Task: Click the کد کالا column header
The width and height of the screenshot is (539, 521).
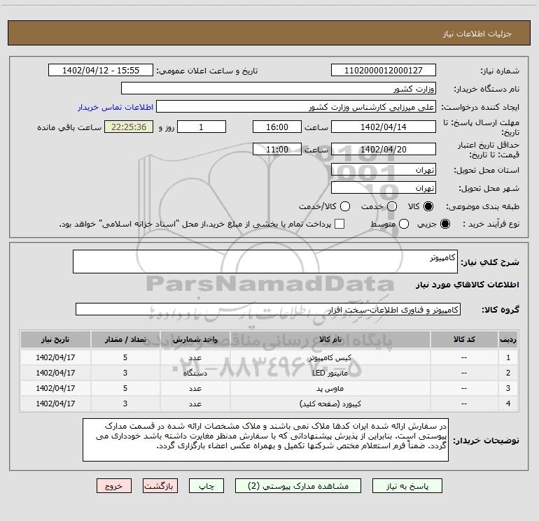Action: click(464, 340)
